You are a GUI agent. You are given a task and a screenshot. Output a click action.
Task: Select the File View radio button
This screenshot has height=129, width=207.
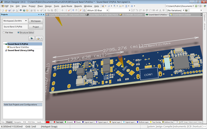[4, 32]
